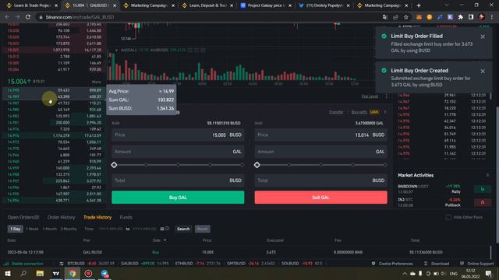Open the Funds tab

[126, 218]
